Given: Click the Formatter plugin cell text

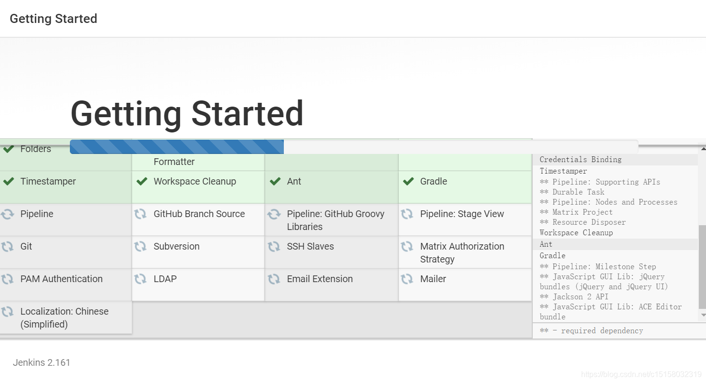Looking at the screenshot, I should pos(174,162).
